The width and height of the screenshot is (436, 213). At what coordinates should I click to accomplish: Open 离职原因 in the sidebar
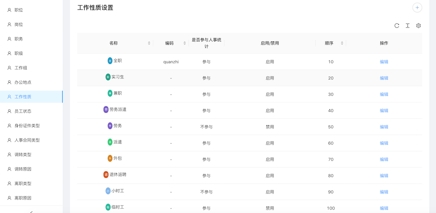pos(23,198)
